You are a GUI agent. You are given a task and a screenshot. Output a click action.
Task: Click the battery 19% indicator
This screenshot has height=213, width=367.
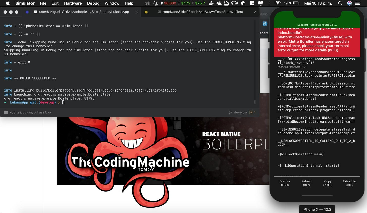tap(291, 3)
